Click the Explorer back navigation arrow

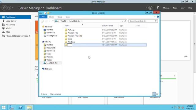pyautogui.click(x=42, y=21)
